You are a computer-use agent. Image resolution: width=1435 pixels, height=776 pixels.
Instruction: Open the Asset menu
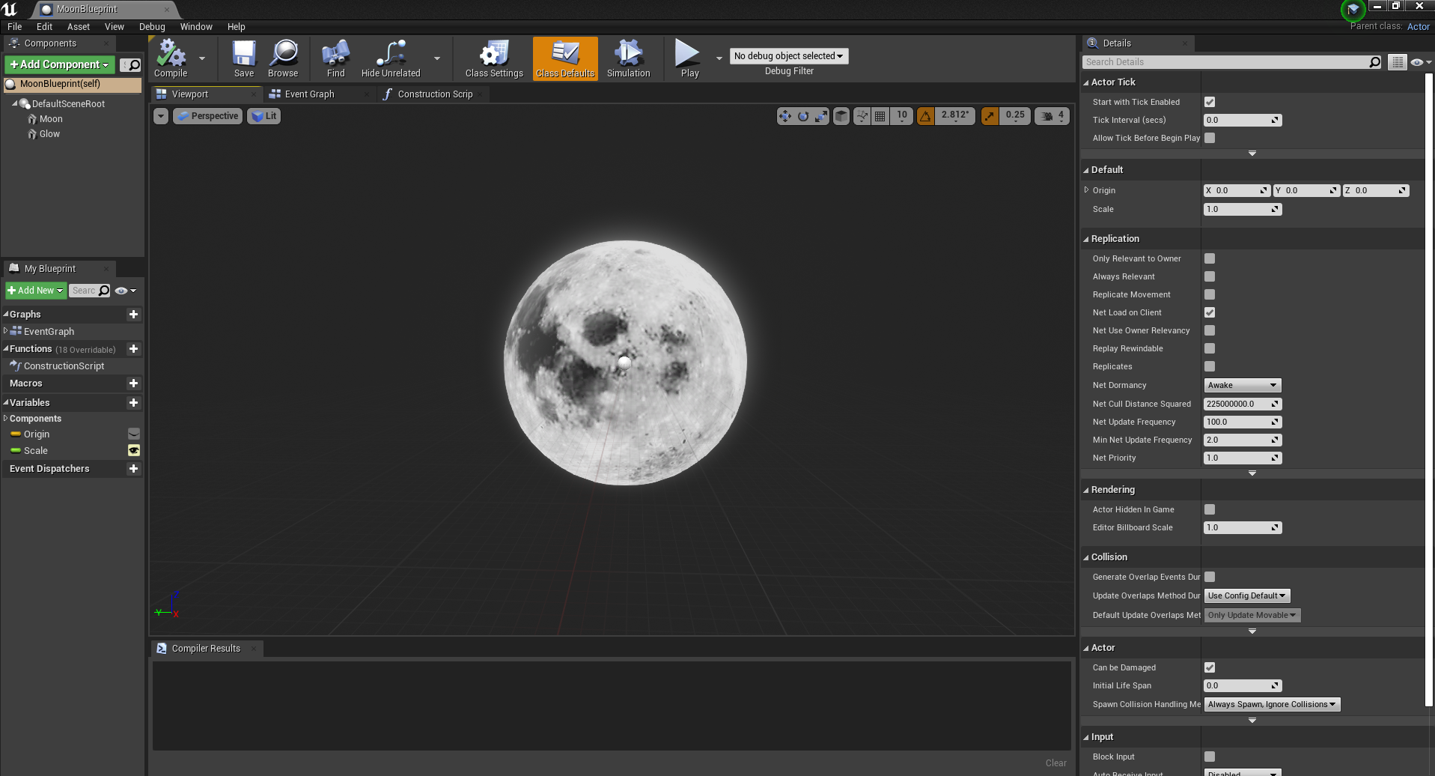pyautogui.click(x=78, y=27)
